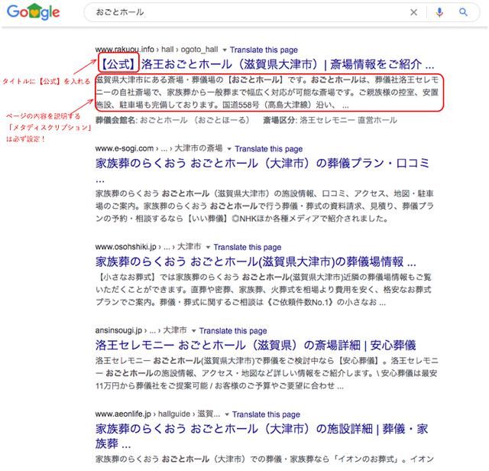
Task: Click Translate this page for ansinsougi.jp result
Action: click(233, 330)
